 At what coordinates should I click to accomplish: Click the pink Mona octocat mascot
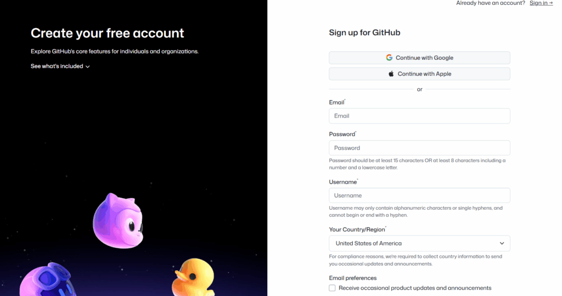(x=118, y=220)
